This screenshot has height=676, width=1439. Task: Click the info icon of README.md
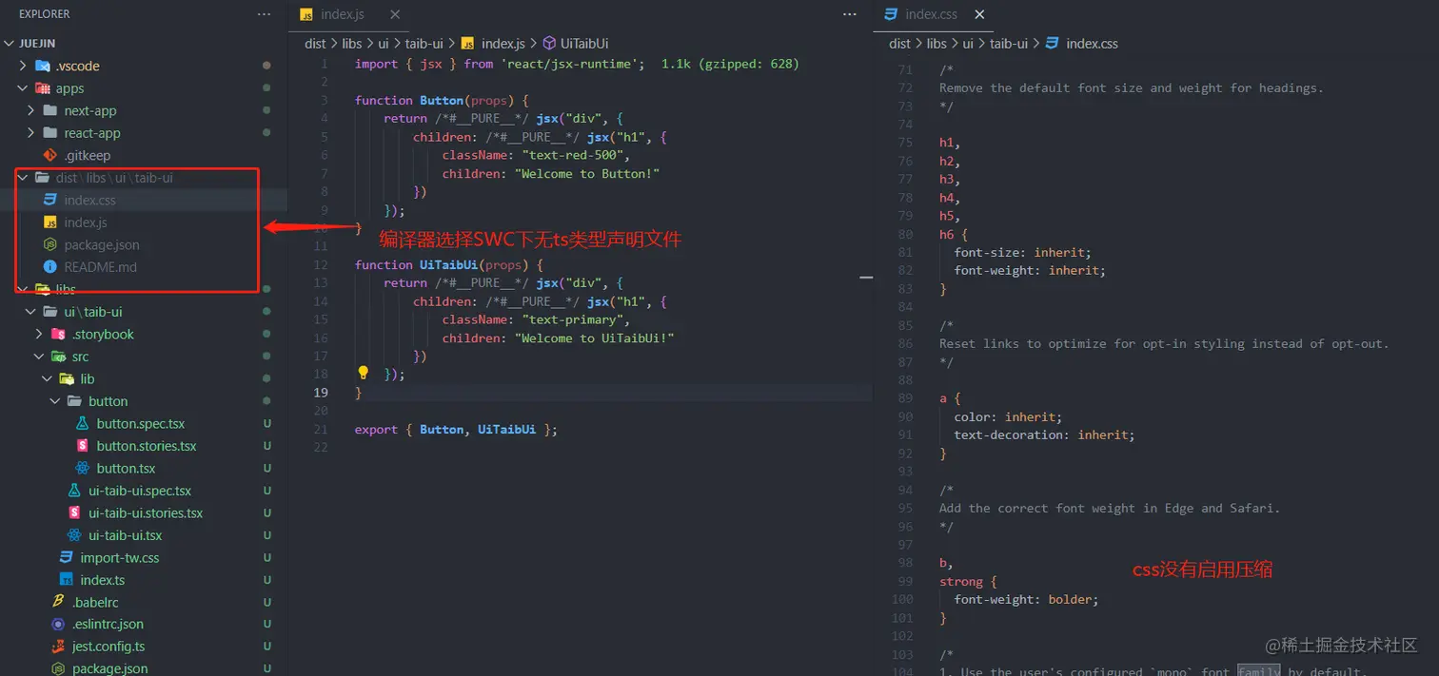pos(50,267)
